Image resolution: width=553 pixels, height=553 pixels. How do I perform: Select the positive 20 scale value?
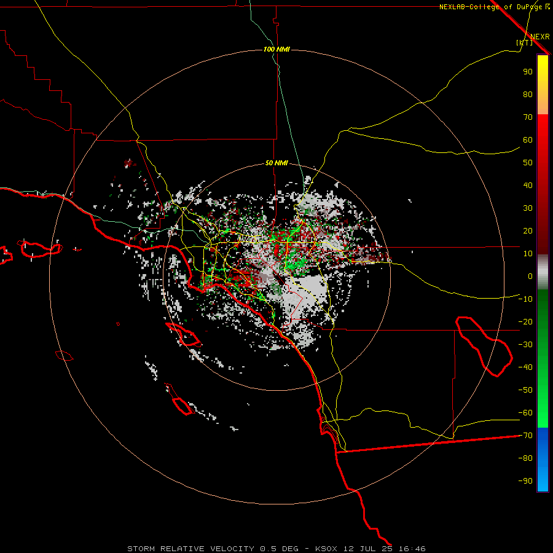pyautogui.click(x=528, y=230)
